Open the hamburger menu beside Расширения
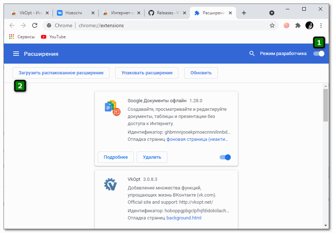333x233 pixels. (16, 54)
